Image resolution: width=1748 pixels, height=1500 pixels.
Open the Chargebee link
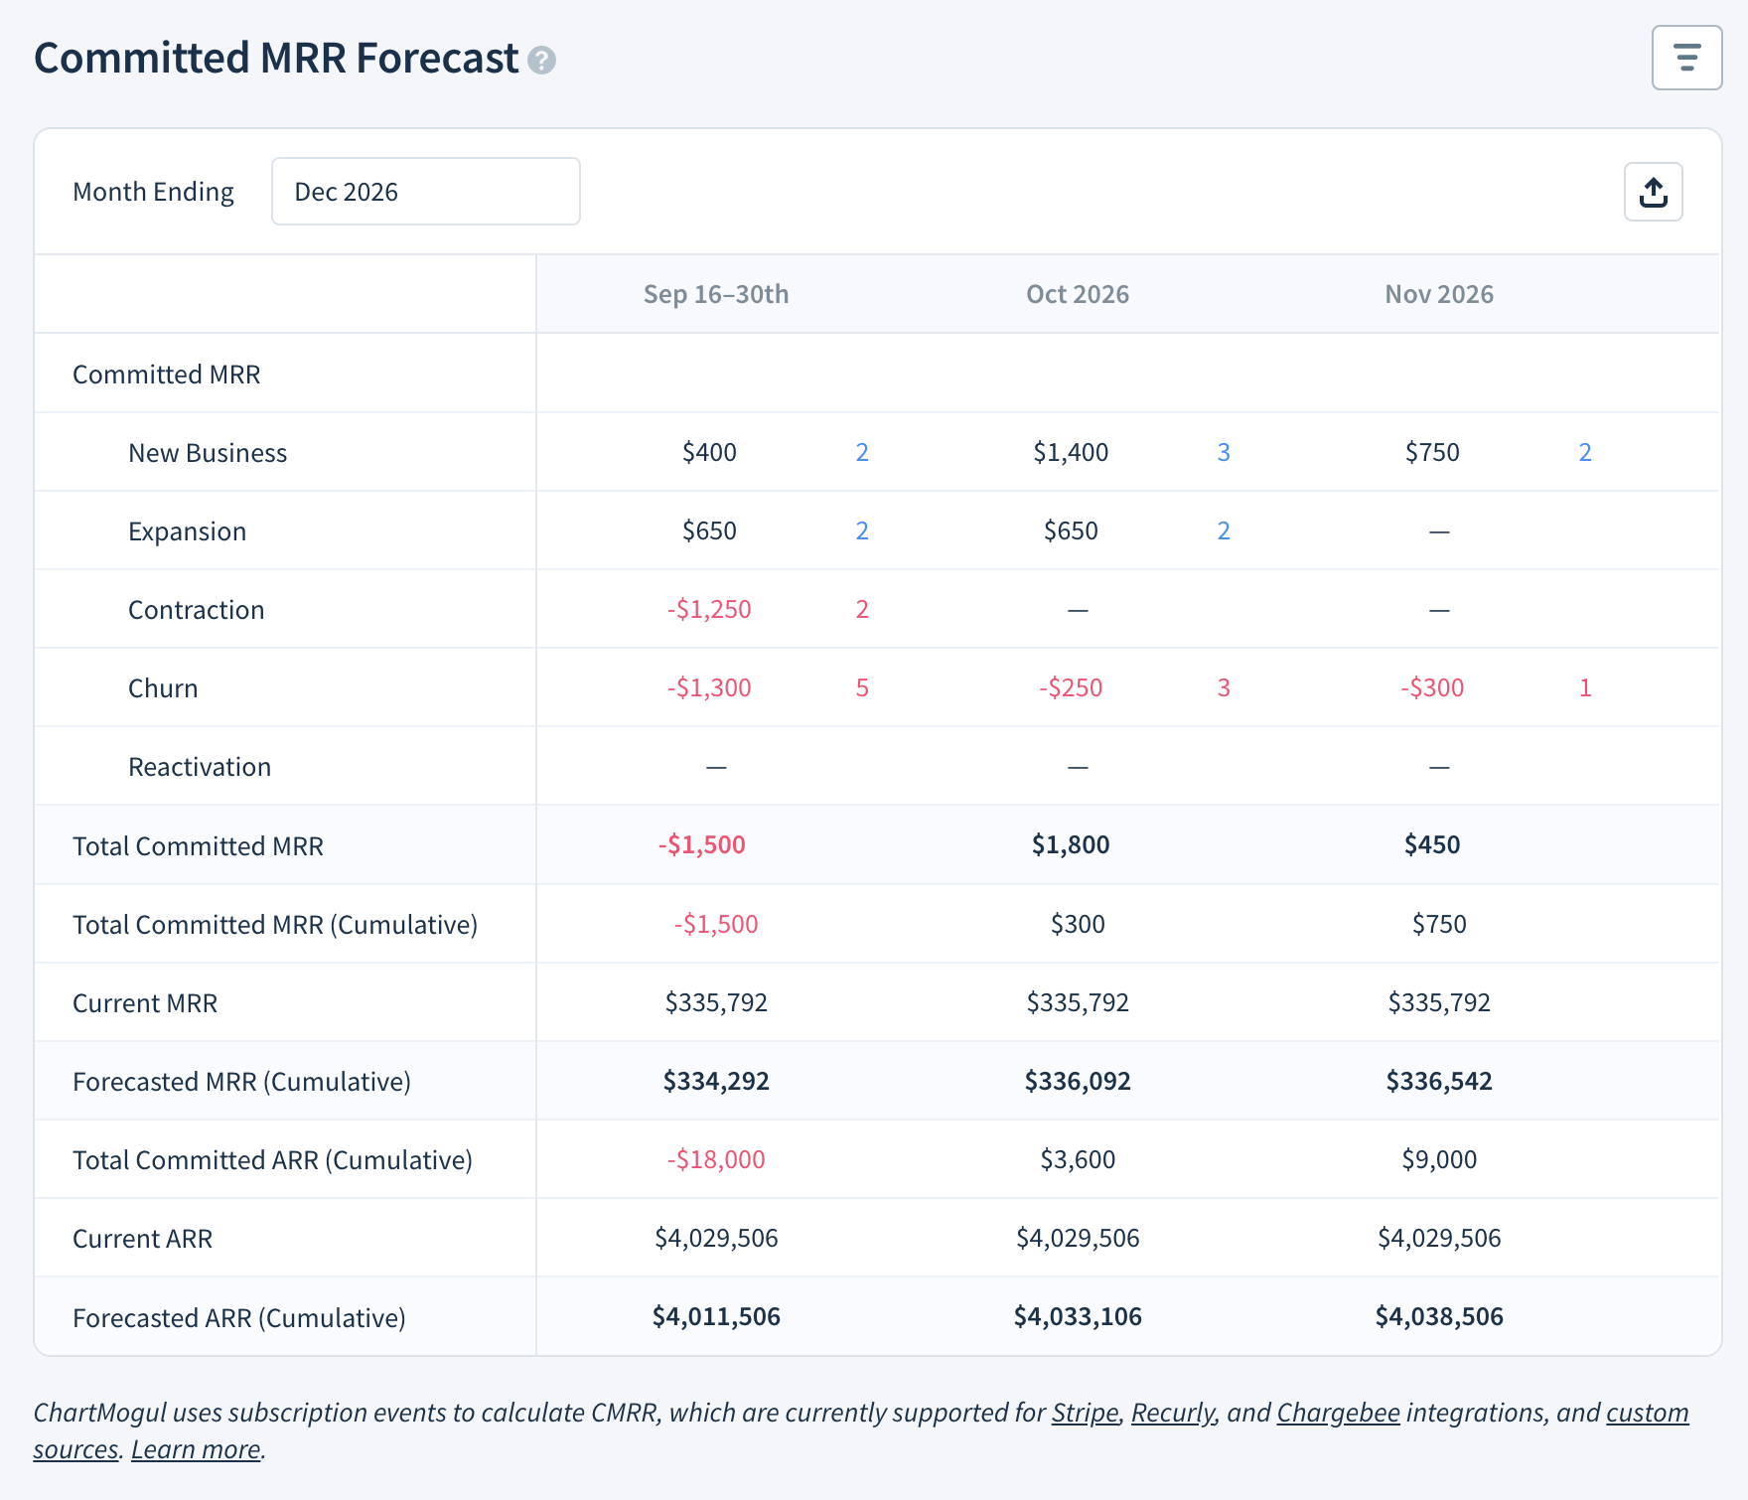pos(1338,1413)
